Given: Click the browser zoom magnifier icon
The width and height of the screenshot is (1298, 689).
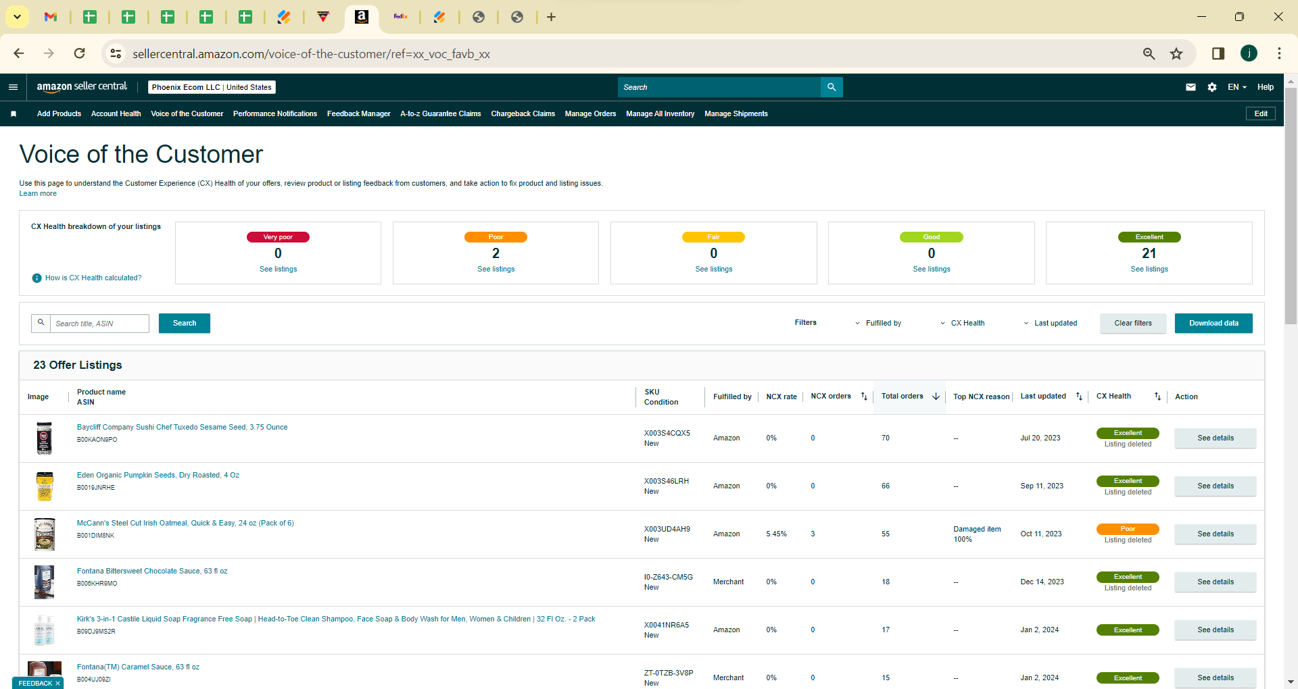Looking at the screenshot, I should (x=1149, y=53).
